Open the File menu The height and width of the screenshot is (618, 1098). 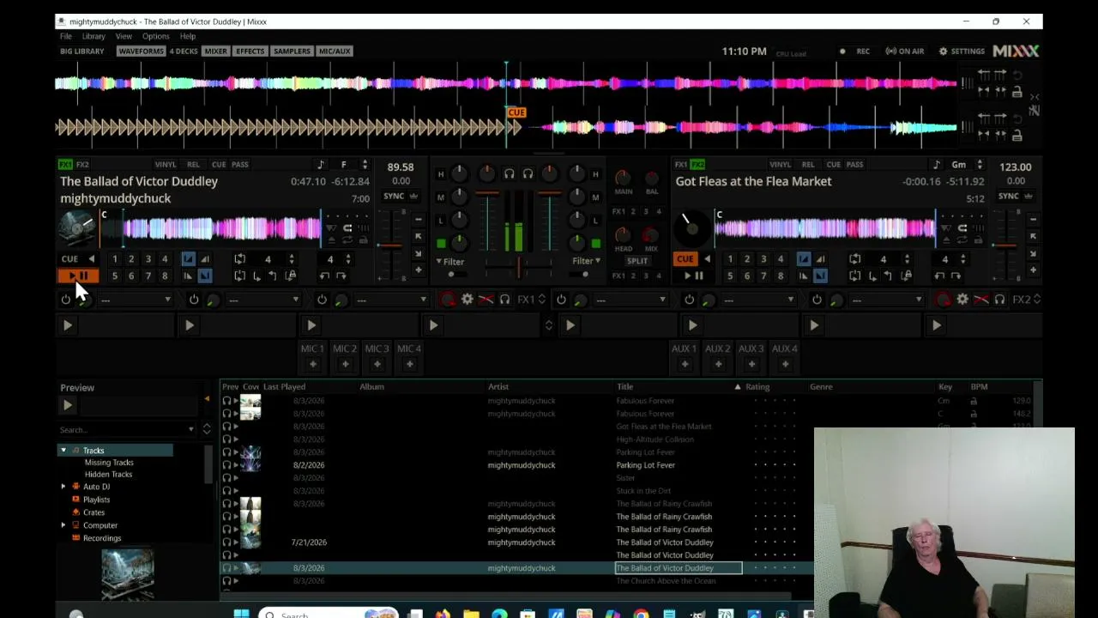tap(65, 36)
